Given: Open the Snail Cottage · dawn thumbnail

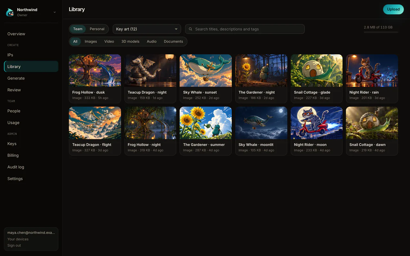Looking at the screenshot, I should (372, 123).
